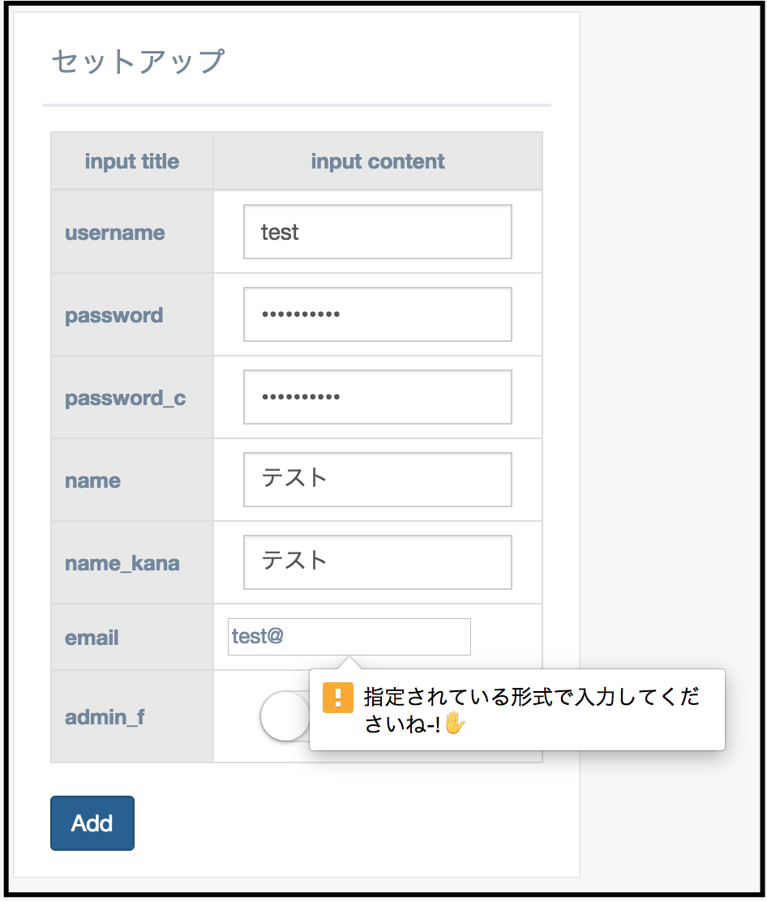Select the password input field
Image resolution: width=767 pixels, height=901 pixels.
(377, 314)
